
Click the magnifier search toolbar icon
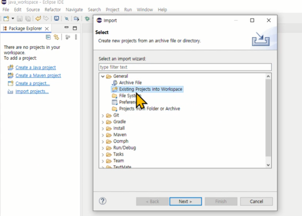67,19
